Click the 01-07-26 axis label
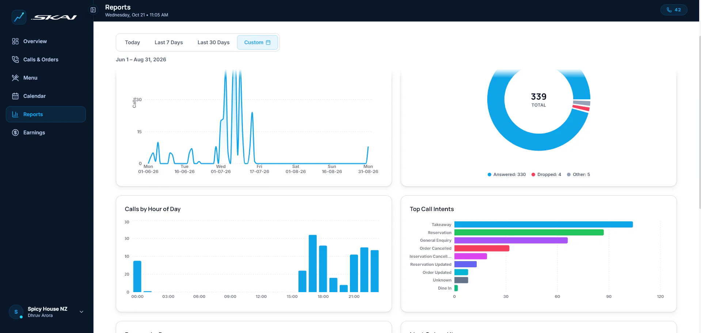This screenshot has width=701, height=333. (221, 172)
